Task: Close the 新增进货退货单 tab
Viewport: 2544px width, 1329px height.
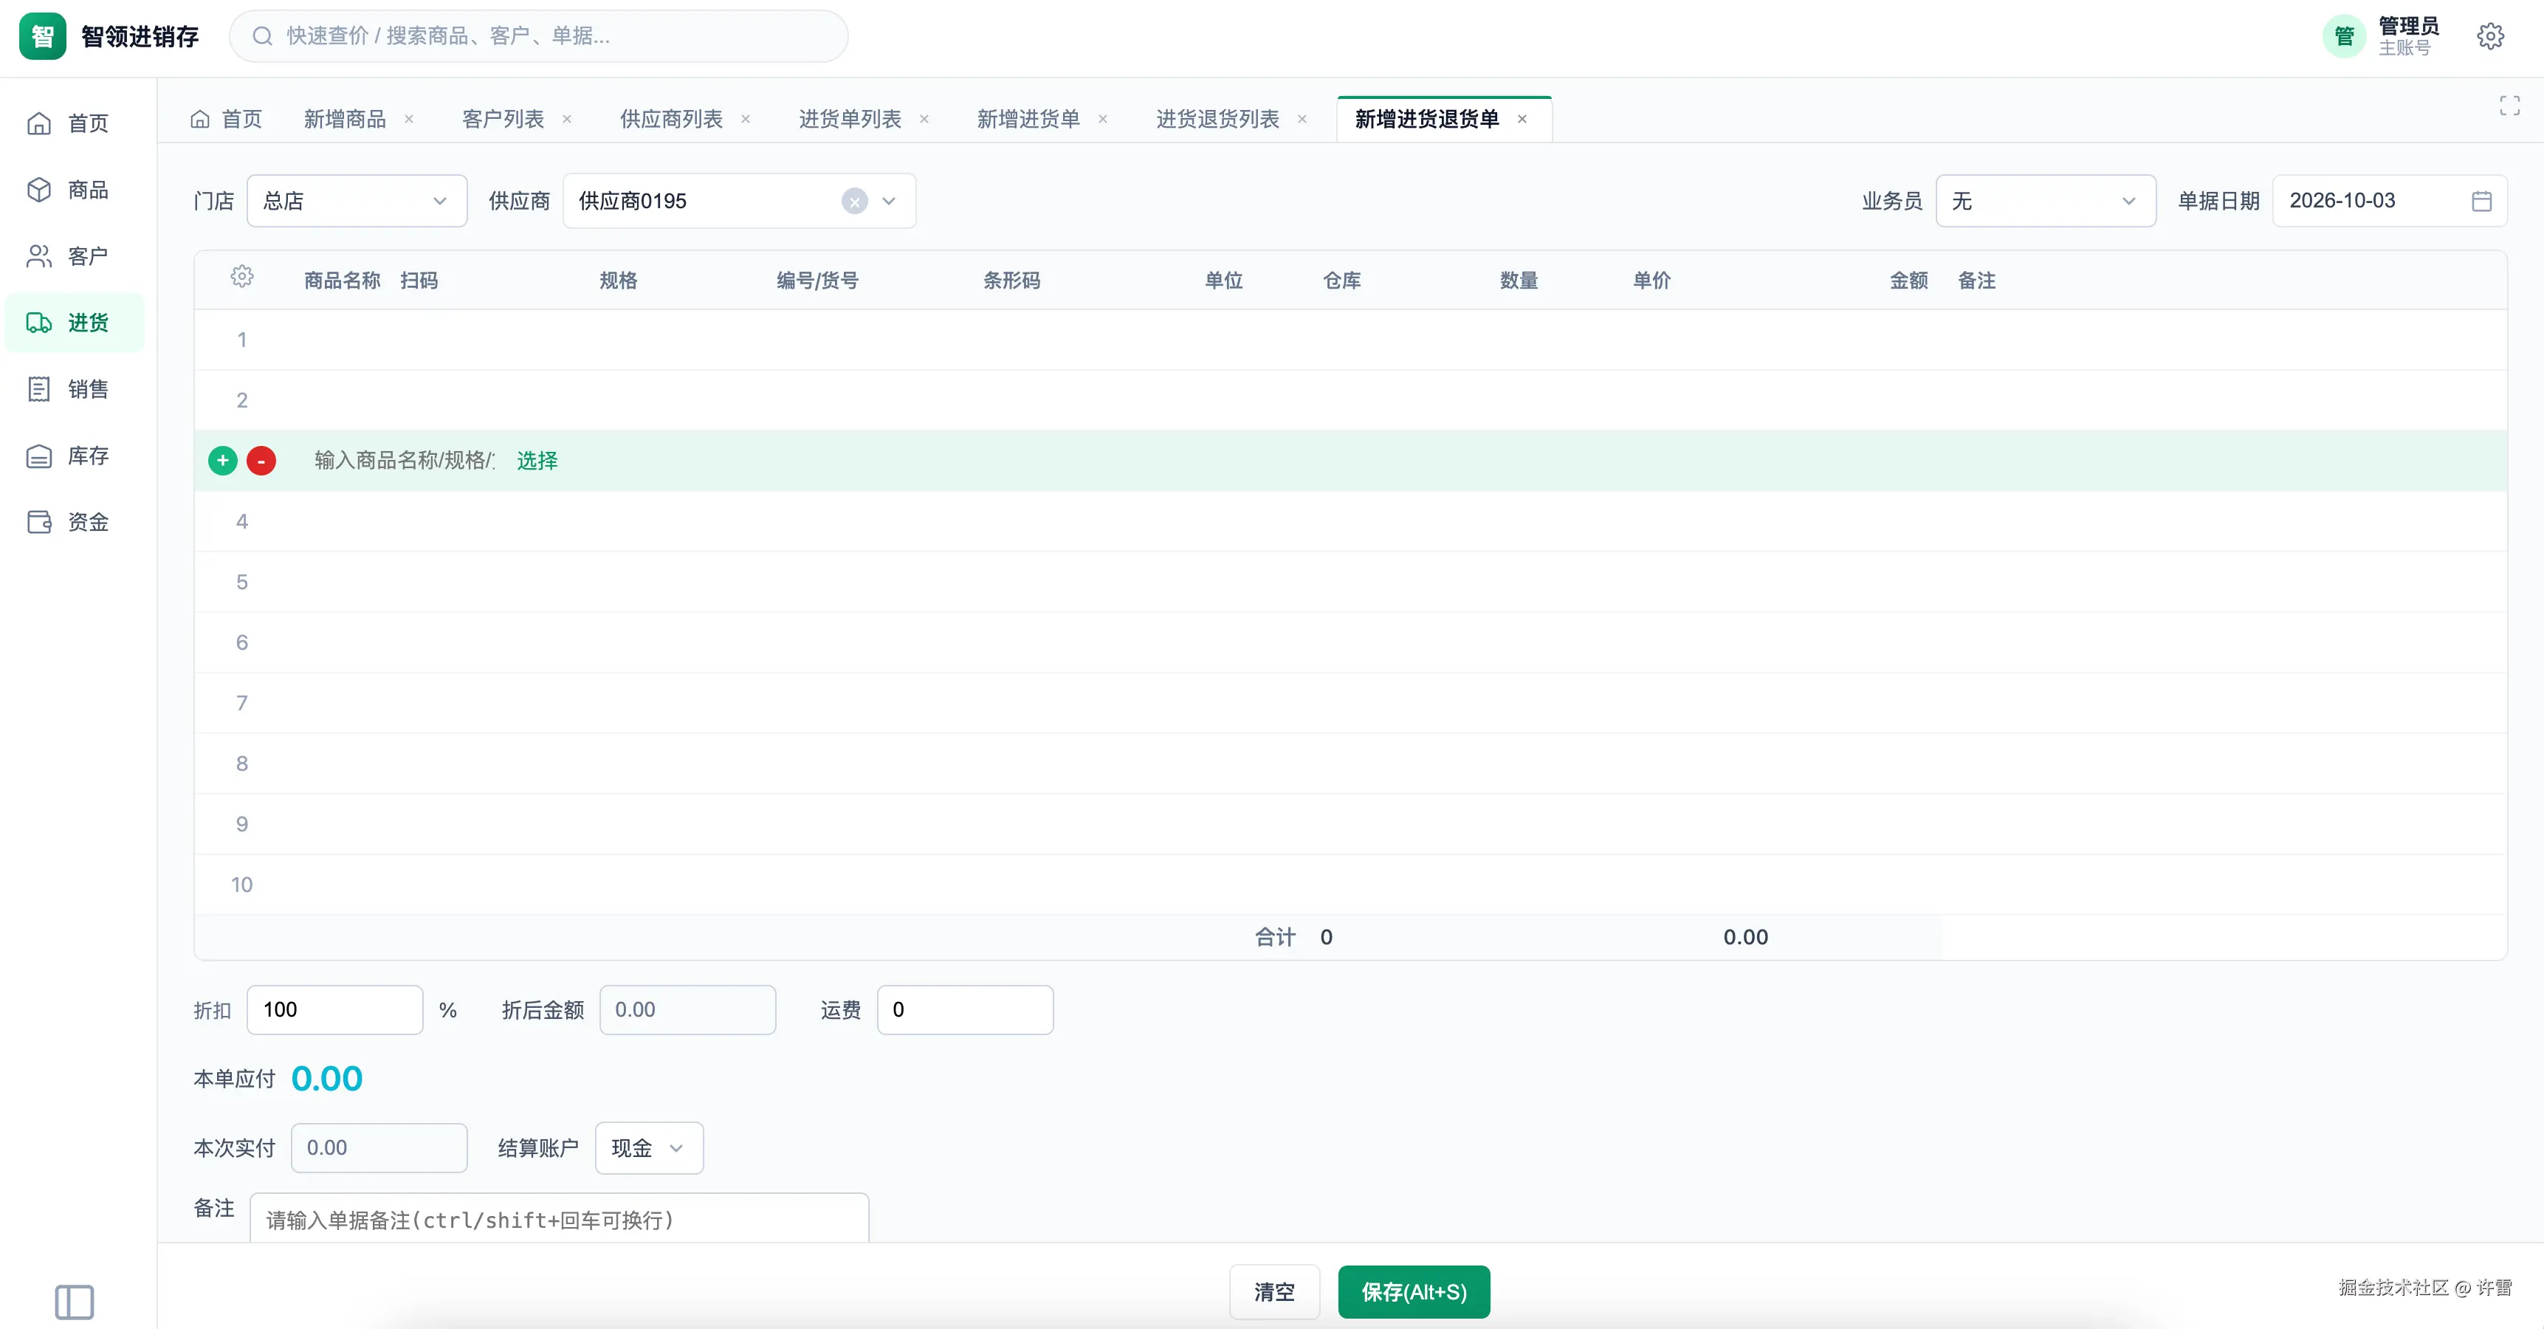Action: (1522, 120)
